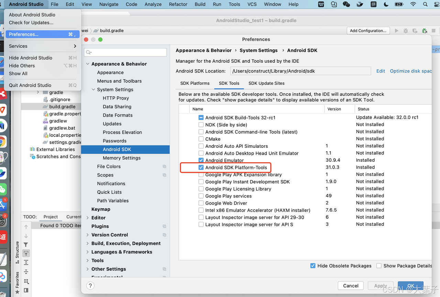Enable Show Package Details

(379, 265)
